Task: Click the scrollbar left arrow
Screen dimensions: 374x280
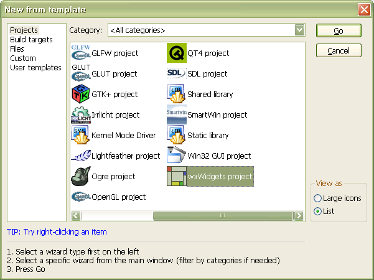Action: click(x=76, y=216)
